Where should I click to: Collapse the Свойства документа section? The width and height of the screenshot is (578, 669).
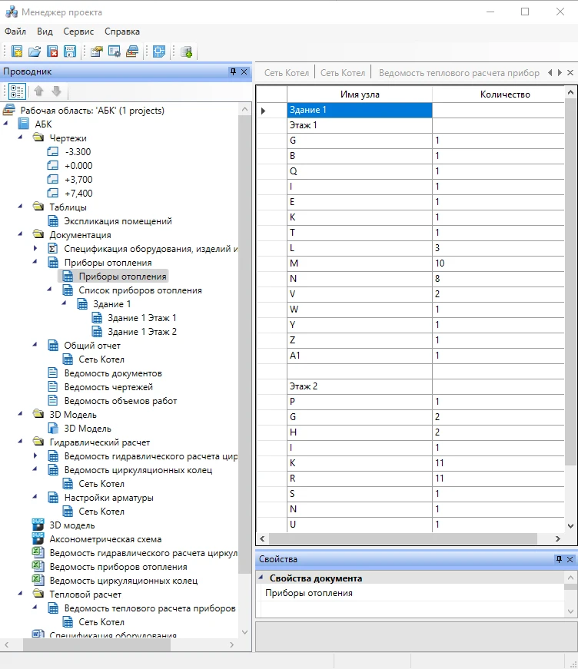coord(262,578)
